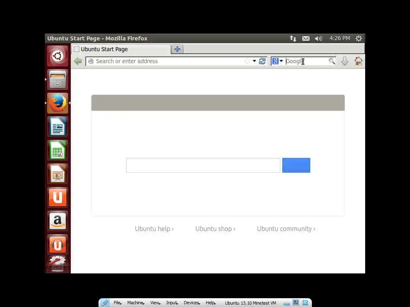Viewport: 410px width, 307px height.
Task: Click the blue start page search button
Action: [296, 165]
